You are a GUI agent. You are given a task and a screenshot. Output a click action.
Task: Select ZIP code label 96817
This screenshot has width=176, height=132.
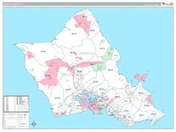[126, 101]
